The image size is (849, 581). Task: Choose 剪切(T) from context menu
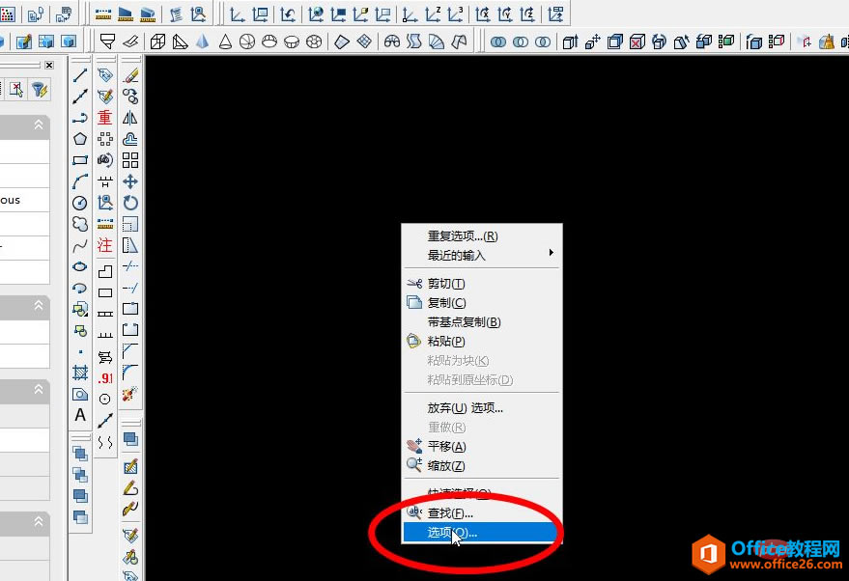point(481,284)
